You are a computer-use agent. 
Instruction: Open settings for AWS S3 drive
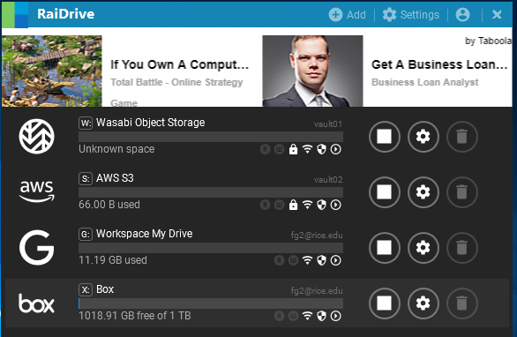pos(423,192)
